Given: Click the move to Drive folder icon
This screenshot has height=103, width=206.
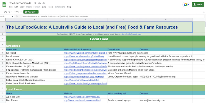Looking at the screenshot, I should [x=39, y=3].
